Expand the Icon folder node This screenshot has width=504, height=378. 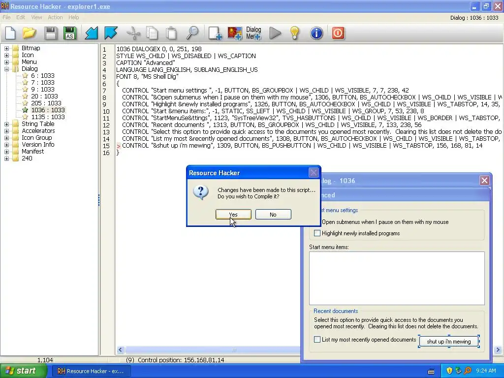[6, 55]
